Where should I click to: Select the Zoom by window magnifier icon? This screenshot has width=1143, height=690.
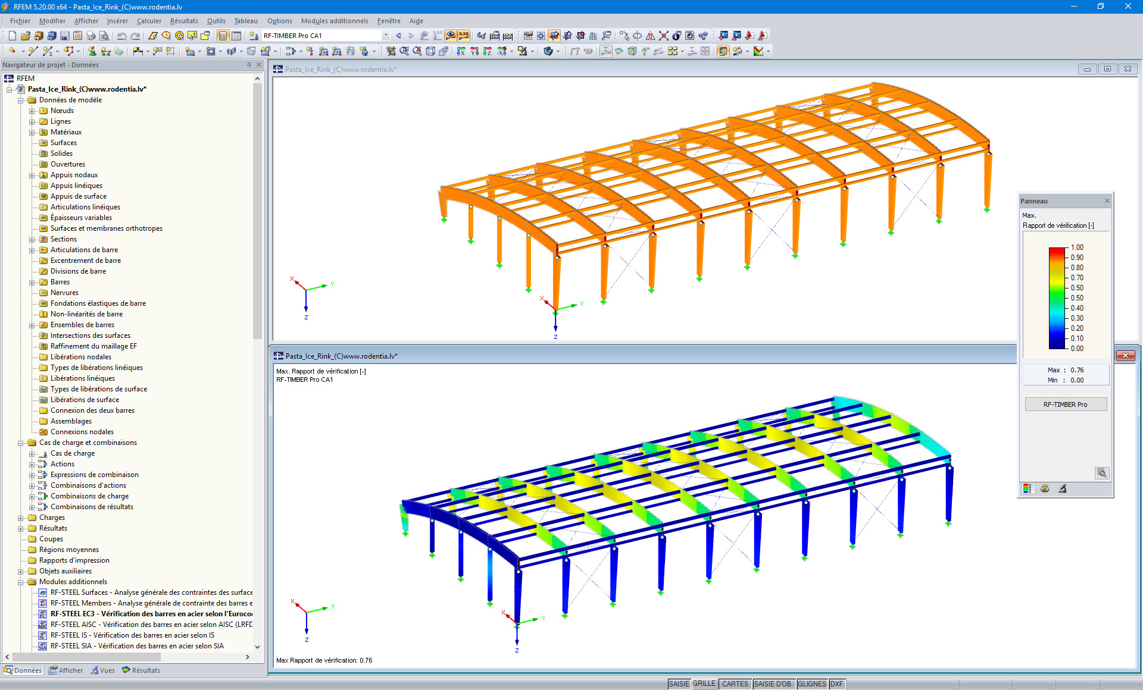[404, 51]
